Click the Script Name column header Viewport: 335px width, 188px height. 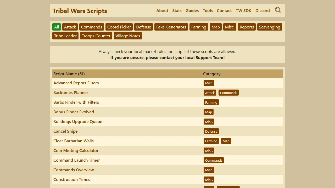69,74
